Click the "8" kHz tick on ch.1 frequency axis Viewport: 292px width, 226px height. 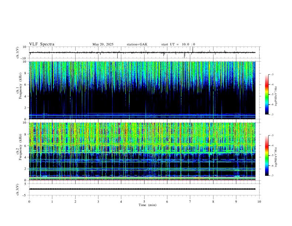click(26, 73)
